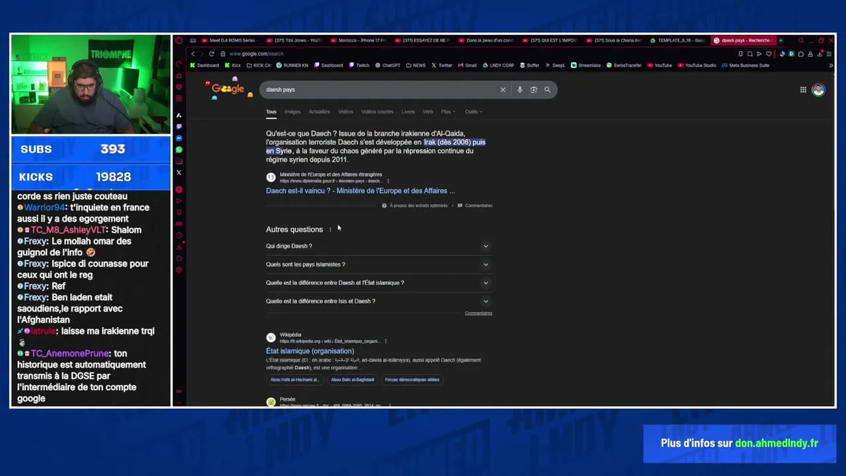Reload the Google search page
The width and height of the screenshot is (846, 476).
[x=211, y=54]
